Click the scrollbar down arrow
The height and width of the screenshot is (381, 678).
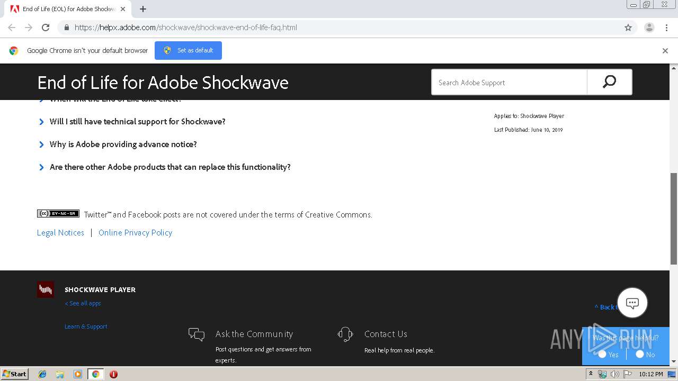[674, 361]
